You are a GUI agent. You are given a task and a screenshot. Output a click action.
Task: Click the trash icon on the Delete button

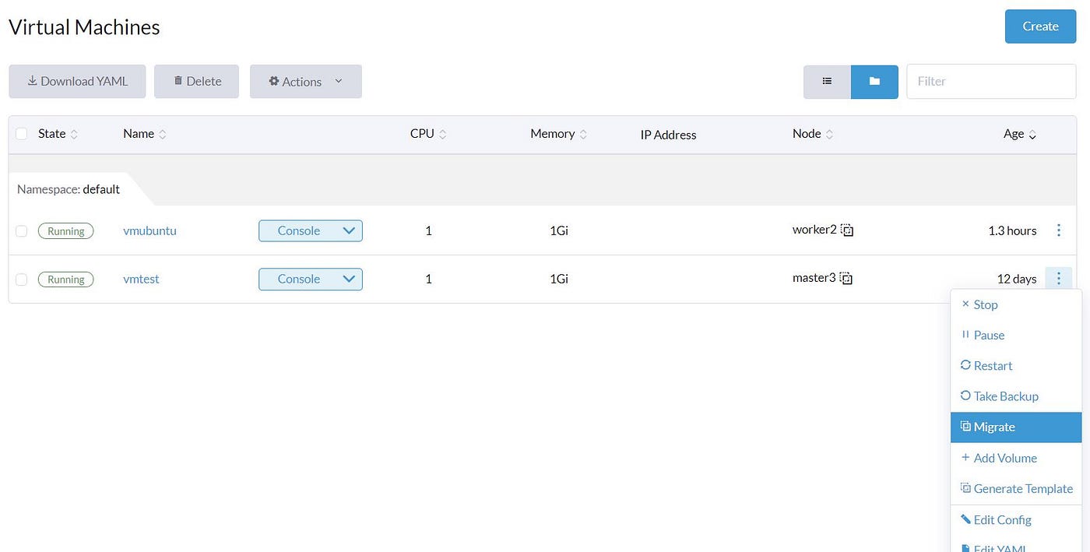tap(178, 80)
